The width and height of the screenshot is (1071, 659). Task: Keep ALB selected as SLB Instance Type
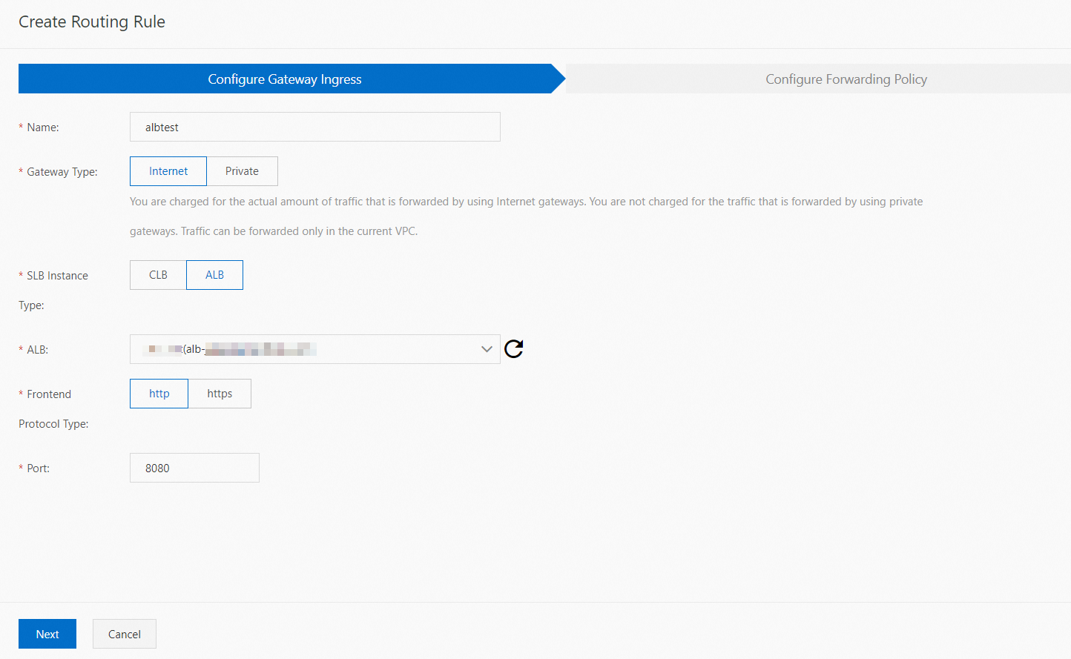pyautogui.click(x=214, y=274)
